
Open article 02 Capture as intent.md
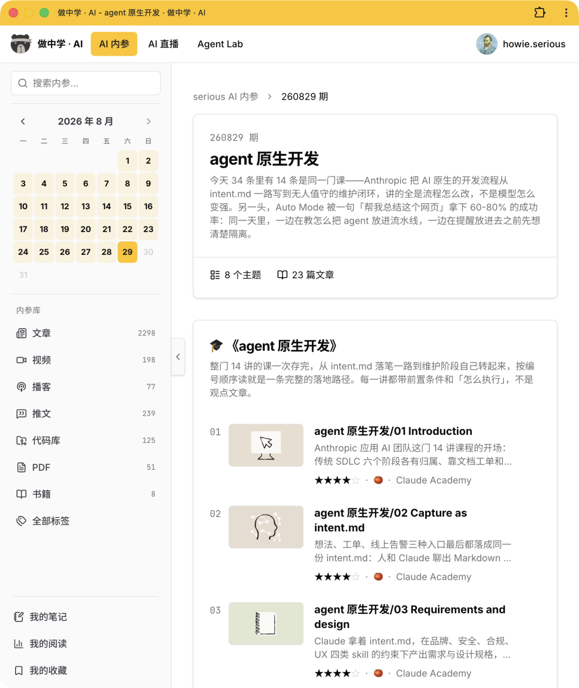pos(390,520)
